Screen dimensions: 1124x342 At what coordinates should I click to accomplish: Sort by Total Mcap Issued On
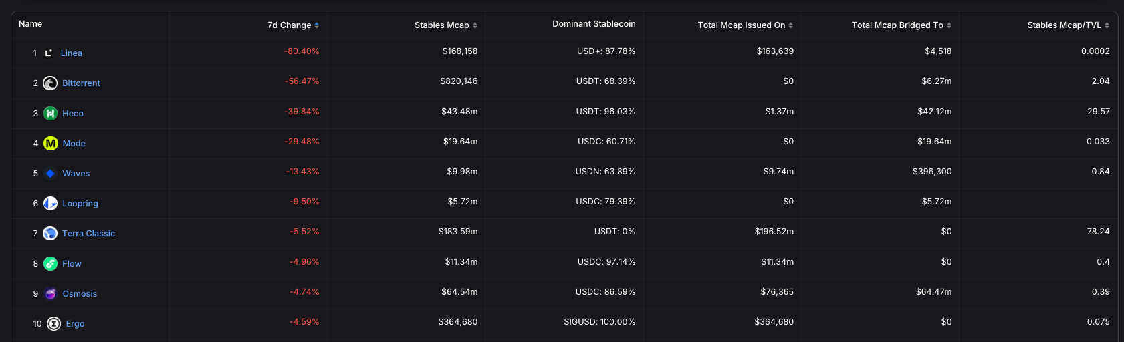pyautogui.click(x=745, y=25)
